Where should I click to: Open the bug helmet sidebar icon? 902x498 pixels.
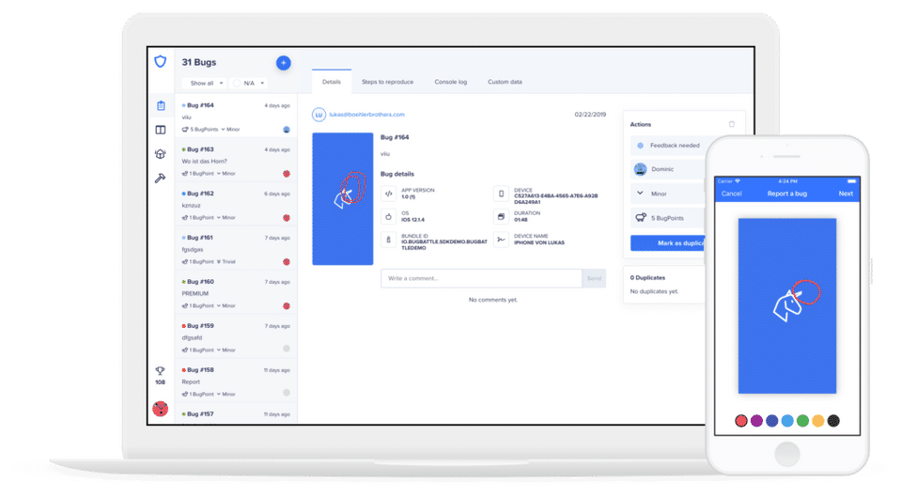161,153
